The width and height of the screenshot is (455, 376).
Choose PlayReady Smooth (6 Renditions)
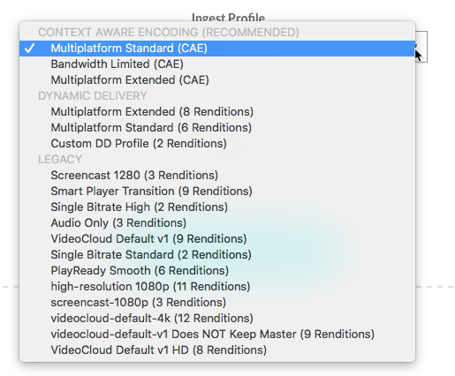(217, 271)
